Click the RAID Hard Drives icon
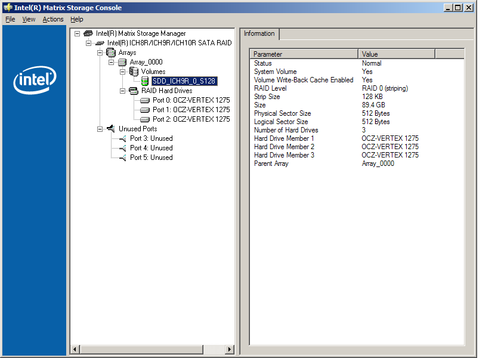This screenshot has width=501, height=358. point(134,91)
